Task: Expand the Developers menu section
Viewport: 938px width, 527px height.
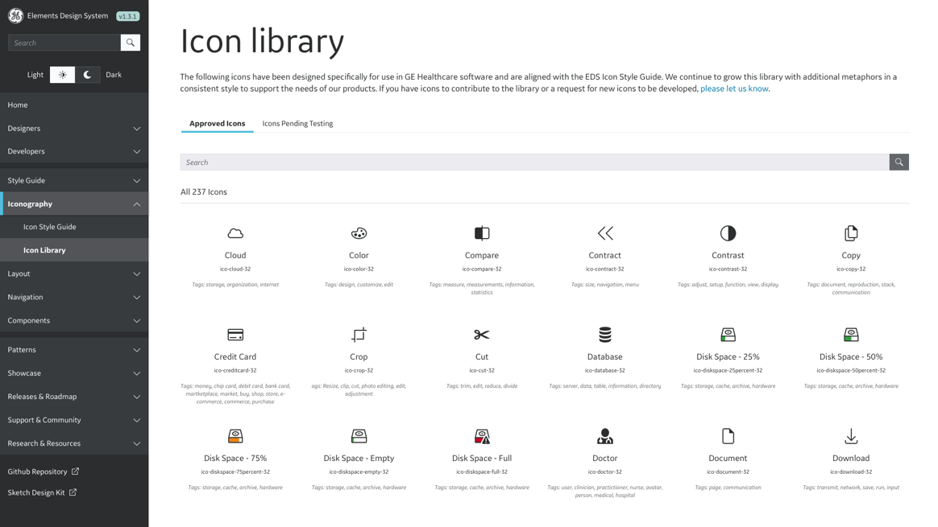Action: 74,152
